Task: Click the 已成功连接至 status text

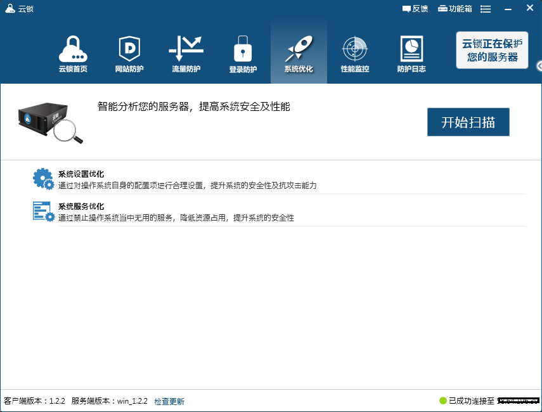Action: (472, 401)
